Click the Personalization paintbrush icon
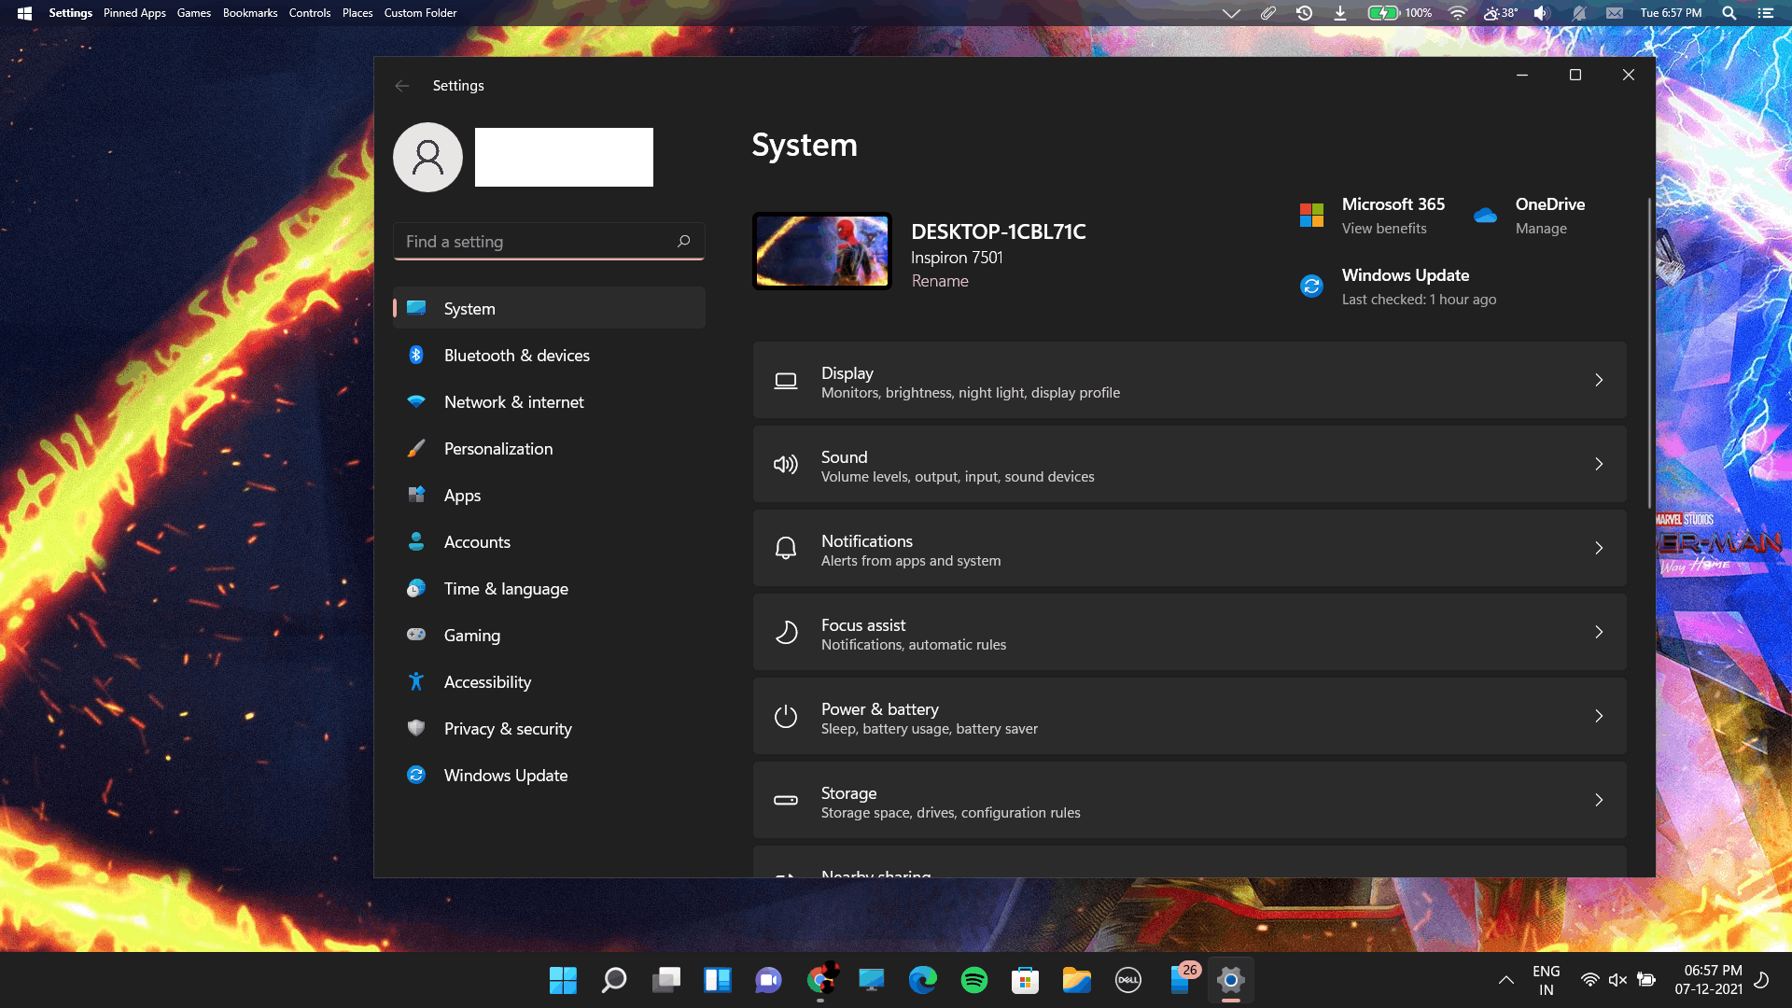Viewport: 1792px width, 1008px height. pyautogui.click(x=416, y=448)
